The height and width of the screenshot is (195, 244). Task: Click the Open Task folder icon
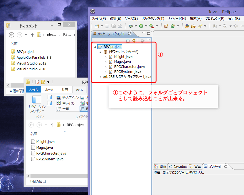coord(194,26)
